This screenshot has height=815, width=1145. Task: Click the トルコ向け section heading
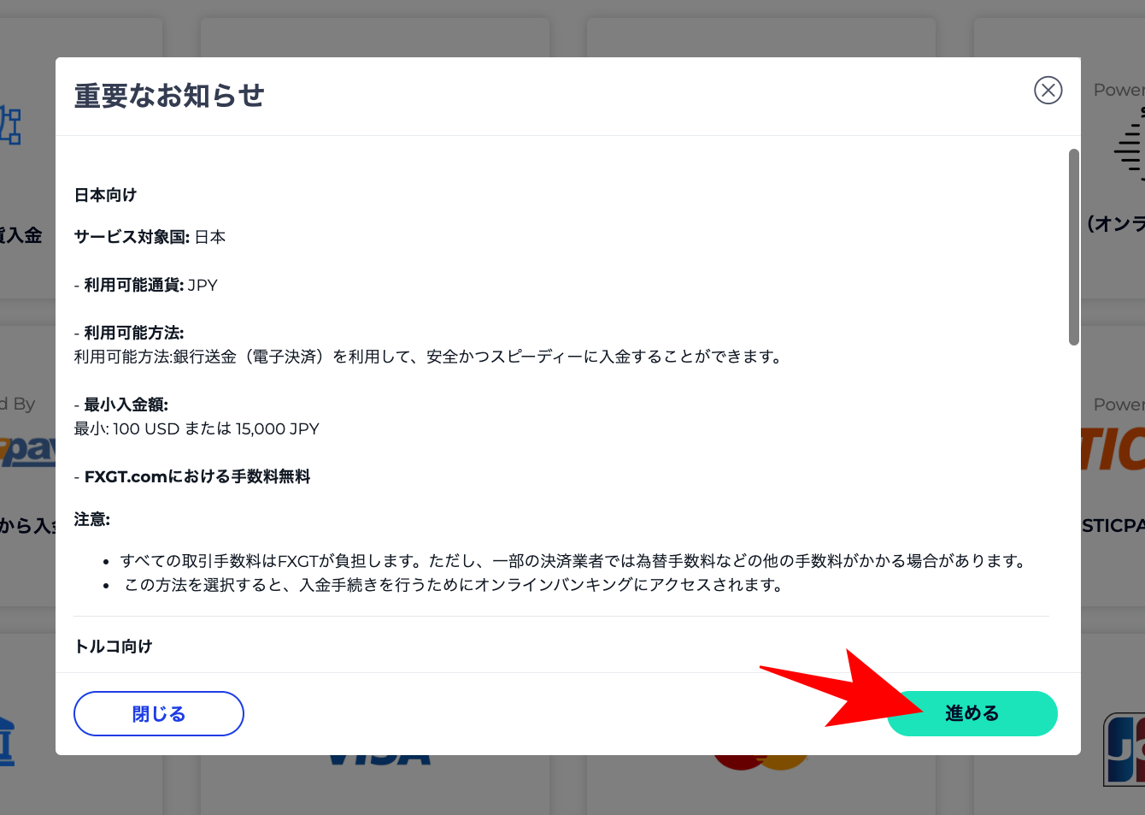pyautogui.click(x=113, y=647)
